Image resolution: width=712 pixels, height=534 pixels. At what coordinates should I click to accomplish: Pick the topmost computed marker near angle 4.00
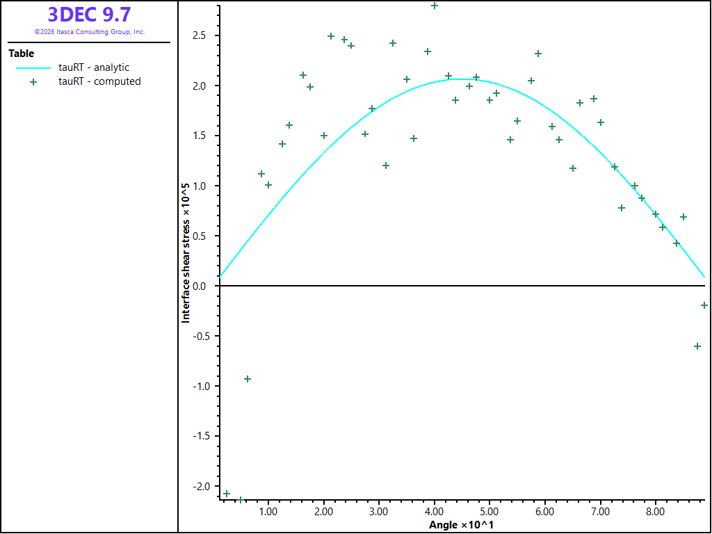pyautogui.click(x=435, y=6)
